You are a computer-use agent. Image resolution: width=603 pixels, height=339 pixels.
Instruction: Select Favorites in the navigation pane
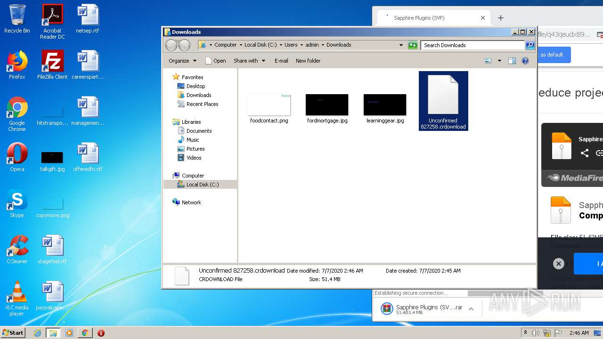point(192,77)
